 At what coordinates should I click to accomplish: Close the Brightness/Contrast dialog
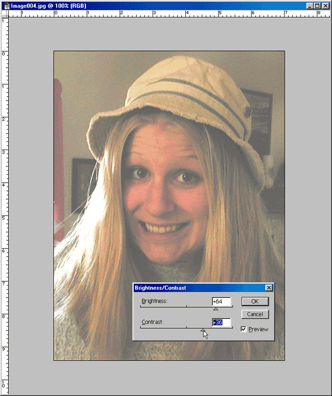(x=269, y=288)
